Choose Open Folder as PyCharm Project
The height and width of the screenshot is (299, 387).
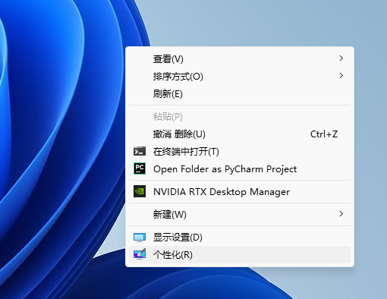pyautogui.click(x=240, y=168)
